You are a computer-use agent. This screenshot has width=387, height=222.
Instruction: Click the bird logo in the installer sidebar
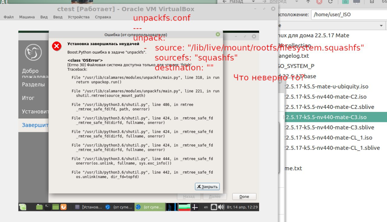tap(33, 52)
